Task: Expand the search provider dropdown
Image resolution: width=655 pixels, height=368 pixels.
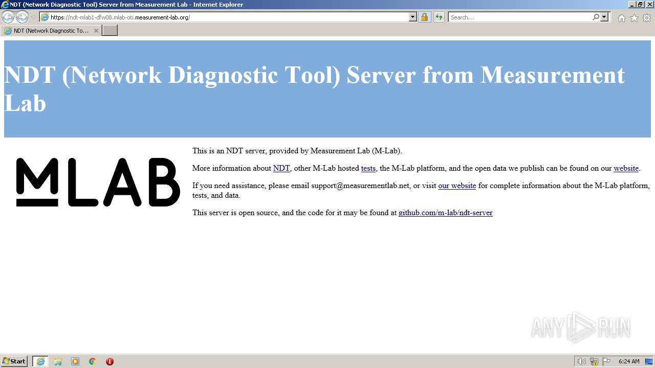Action: [604, 17]
